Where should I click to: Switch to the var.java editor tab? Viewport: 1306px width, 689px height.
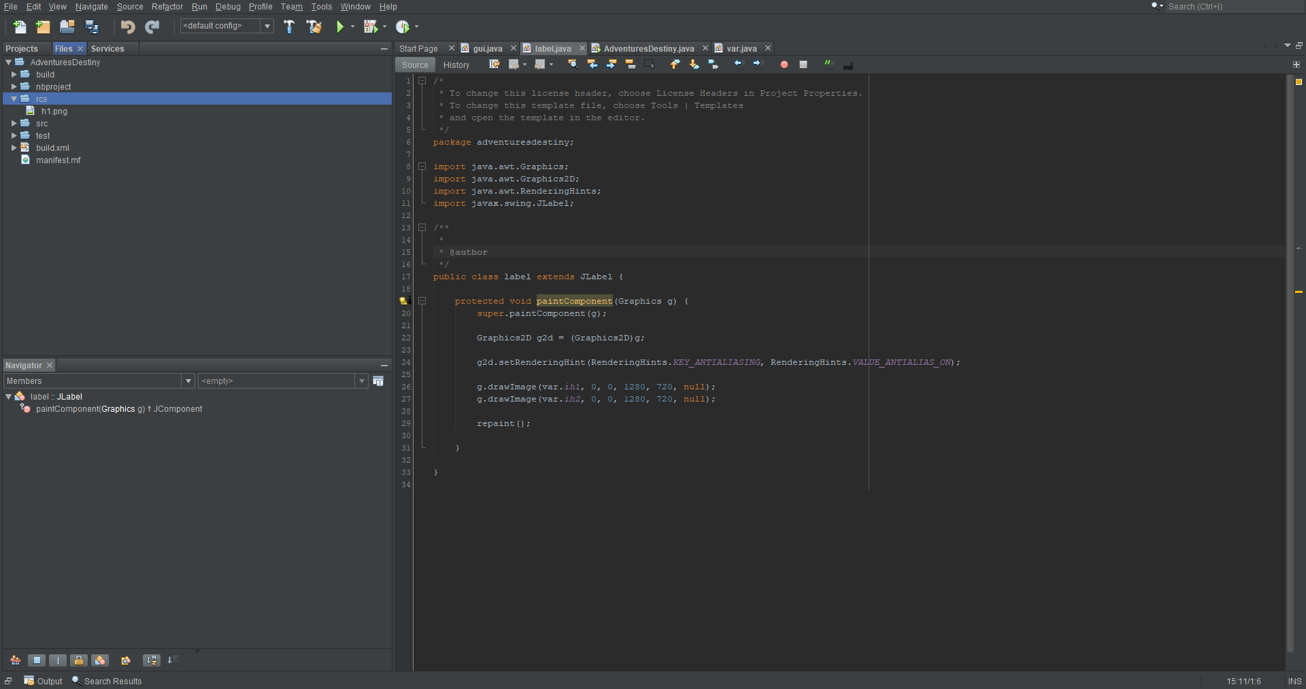click(741, 48)
